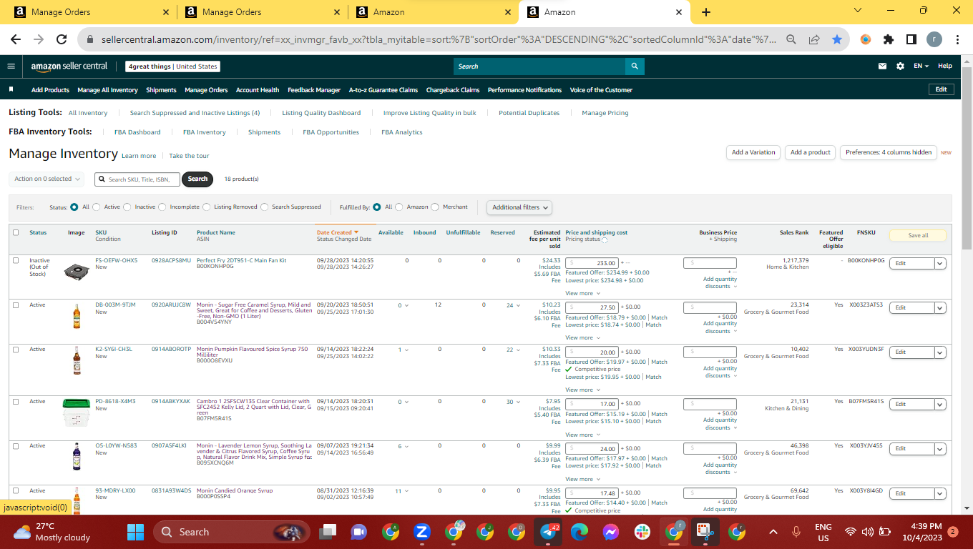This screenshot has width=973, height=549.
Task: Expand the Additional filters dropdown
Action: (520, 207)
